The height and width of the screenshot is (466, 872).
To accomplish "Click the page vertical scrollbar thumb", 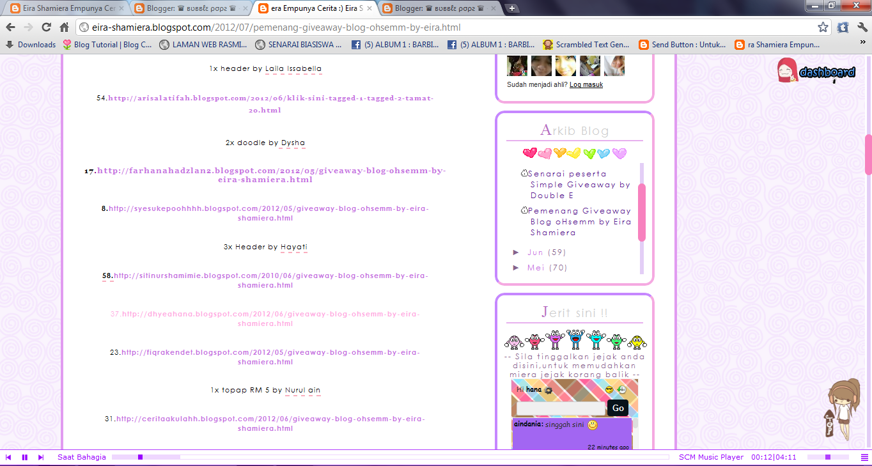I will [x=868, y=154].
